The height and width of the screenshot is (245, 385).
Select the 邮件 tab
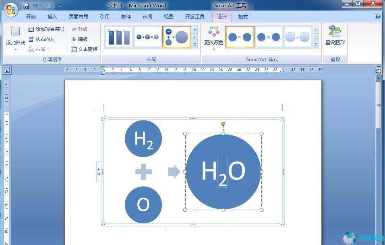pyautogui.click(x=126, y=16)
